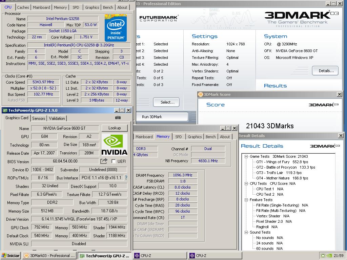Select GT2 - Battle of Proxycon row

coord(286,167)
